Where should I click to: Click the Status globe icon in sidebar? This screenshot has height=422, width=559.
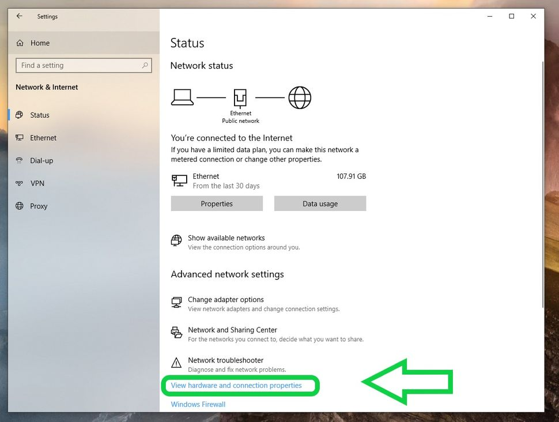(x=19, y=115)
